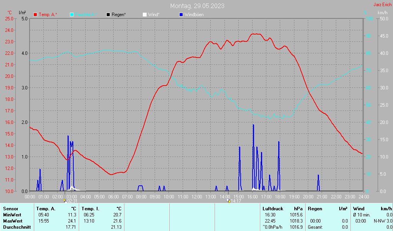Click the Temp. I. column header
The image size is (393, 231).
pyautogui.click(x=90, y=209)
